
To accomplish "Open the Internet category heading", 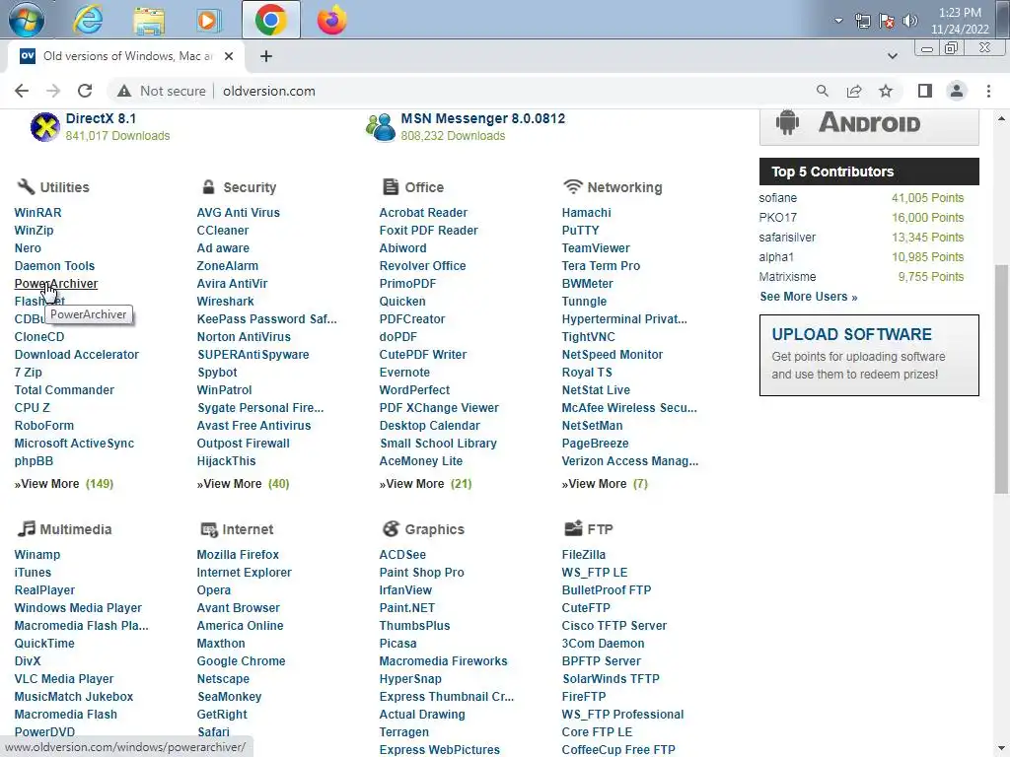I will click(248, 529).
